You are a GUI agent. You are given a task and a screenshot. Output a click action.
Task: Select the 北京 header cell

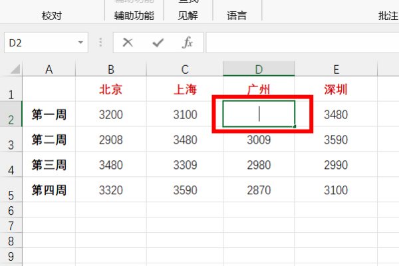[x=111, y=89]
